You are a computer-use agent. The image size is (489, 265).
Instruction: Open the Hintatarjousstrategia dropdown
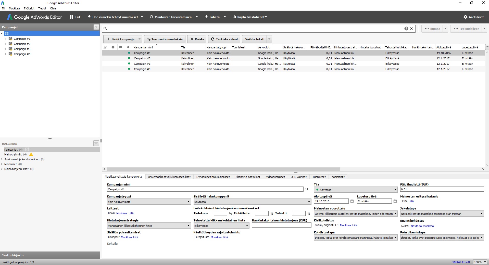149,226
